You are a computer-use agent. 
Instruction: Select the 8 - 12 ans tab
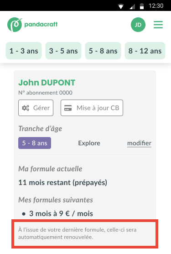(x=145, y=51)
